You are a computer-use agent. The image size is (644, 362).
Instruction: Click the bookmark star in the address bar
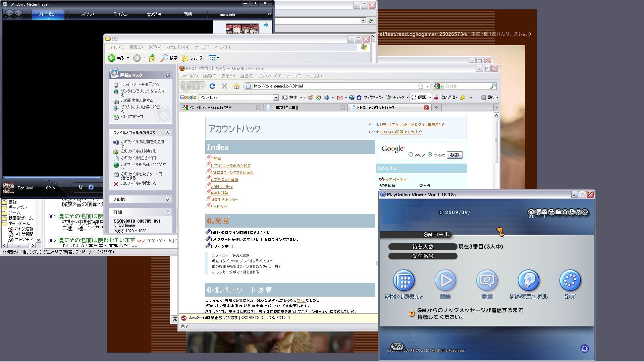(x=420, y=86)
